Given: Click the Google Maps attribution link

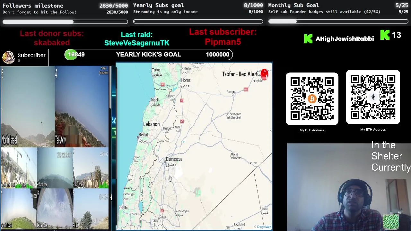Looking at the screenshot, I should (263, 227).
